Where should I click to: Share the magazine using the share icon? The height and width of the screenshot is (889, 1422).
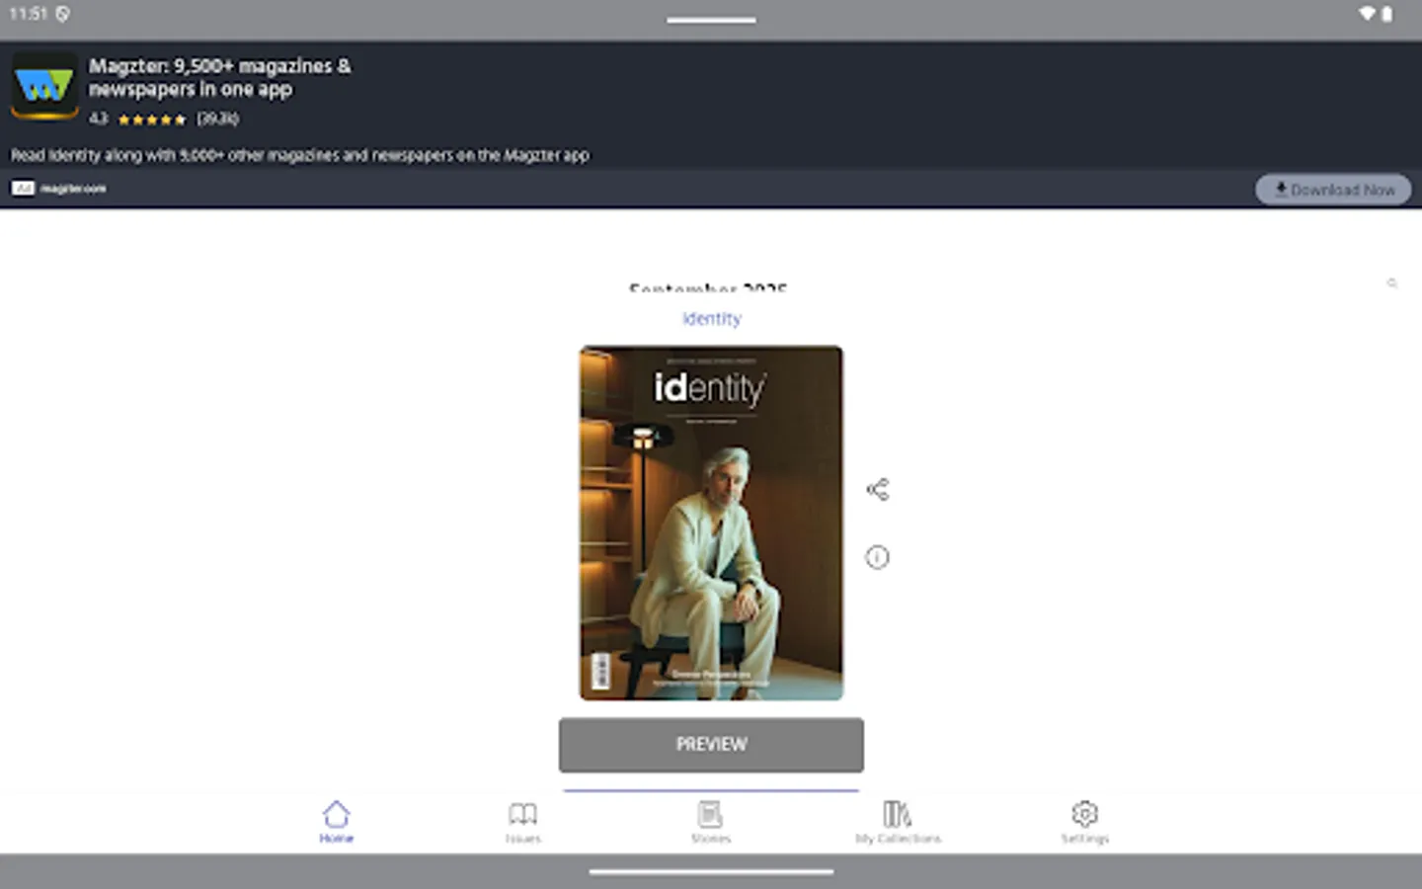click(877, 487)
